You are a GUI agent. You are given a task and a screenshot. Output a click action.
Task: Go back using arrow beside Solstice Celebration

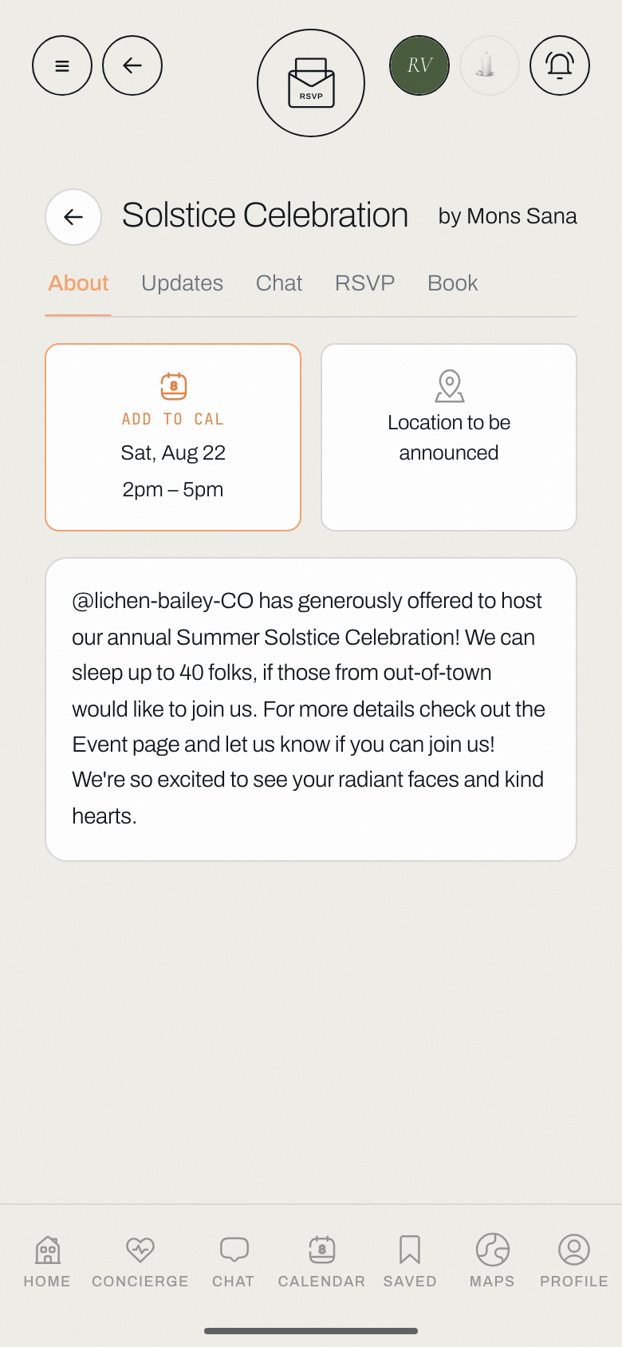point(73,217)
